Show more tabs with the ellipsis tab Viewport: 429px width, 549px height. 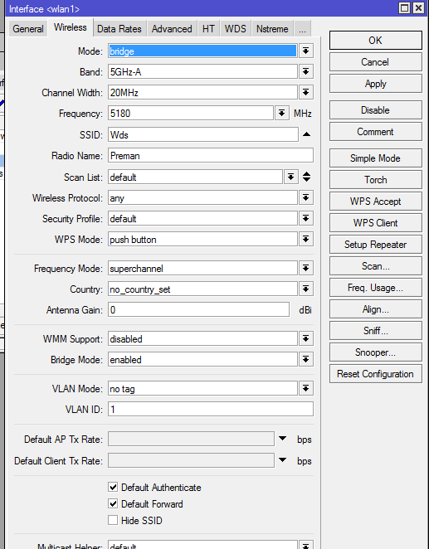click(x=302, y=29)
